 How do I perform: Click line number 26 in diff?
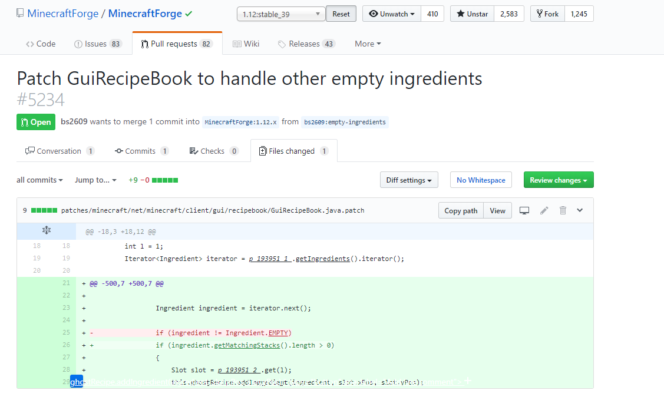tap(66, 345)
